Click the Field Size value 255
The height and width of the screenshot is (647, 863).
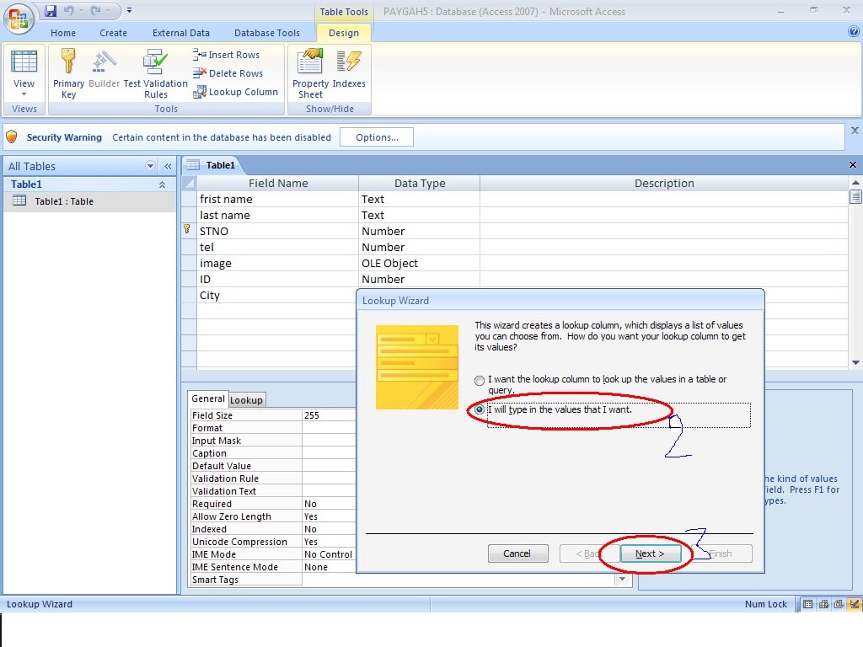(x=330, y=415)
